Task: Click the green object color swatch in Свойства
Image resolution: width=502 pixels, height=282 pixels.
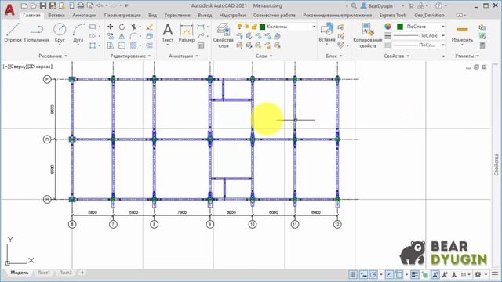Action: [x=400, y=27]
